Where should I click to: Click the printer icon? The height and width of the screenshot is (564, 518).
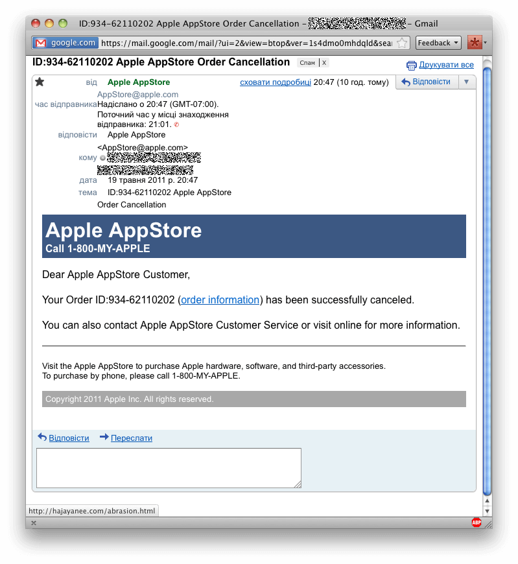(411, 65)
